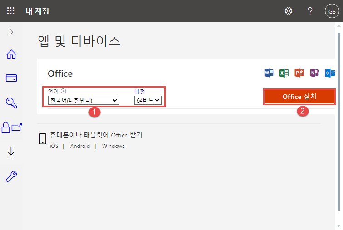Viewport: 343px width, 230px height.
Task: Open the payment card sidebar icon
Action: (11, 78)
